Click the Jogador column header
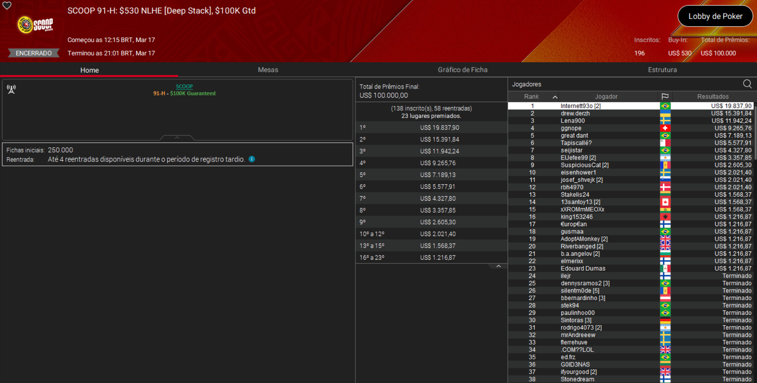Image resolution: width=757 pixels, height=383 pixels. point(606,96)
